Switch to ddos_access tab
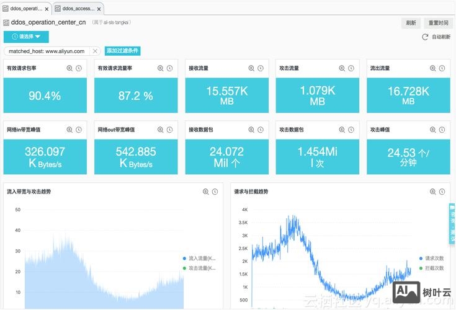This screenshot has height=310, width=456. coord(78,9)
